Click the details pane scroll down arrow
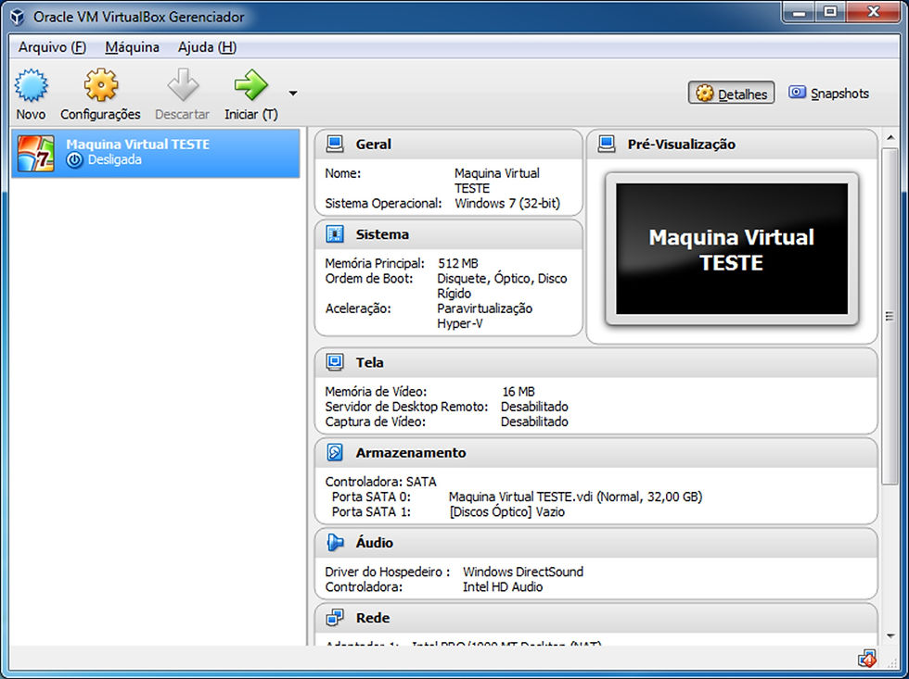 pyautogui.click(x=890, y=636)
